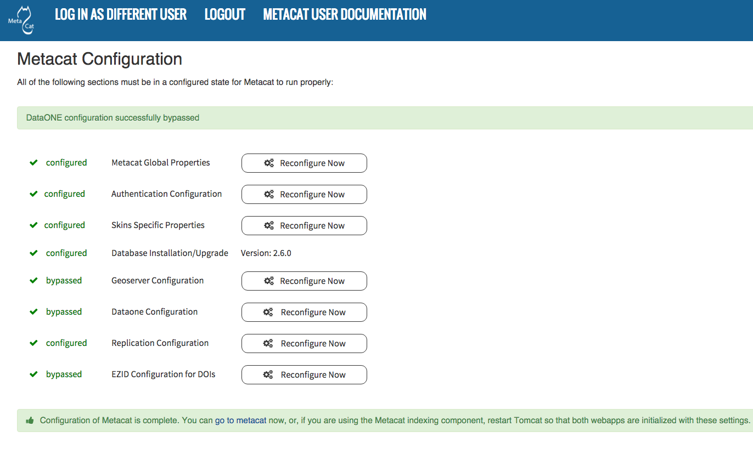Click the Metacat Global Properties green checkmark
Image resolution: width=753 pixels, height=460 pixels.
click(x=34, y=163)
